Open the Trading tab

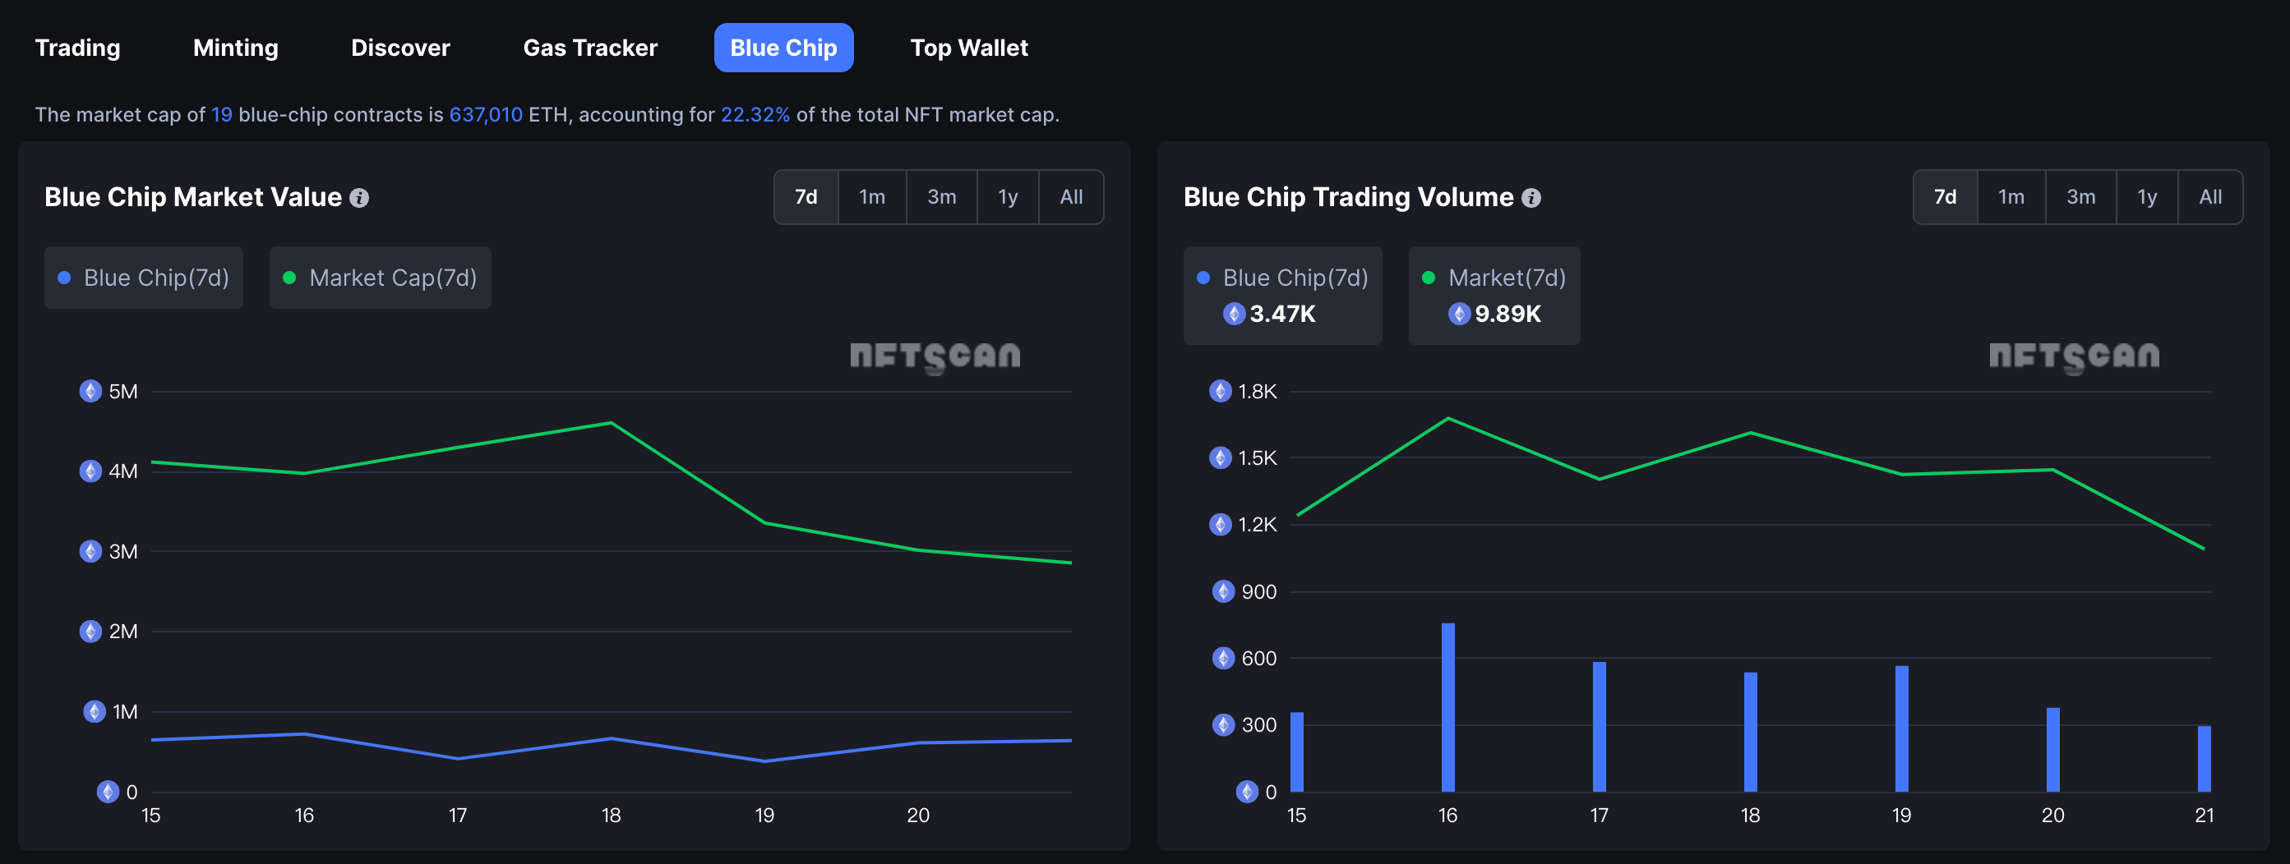(77, 48)
